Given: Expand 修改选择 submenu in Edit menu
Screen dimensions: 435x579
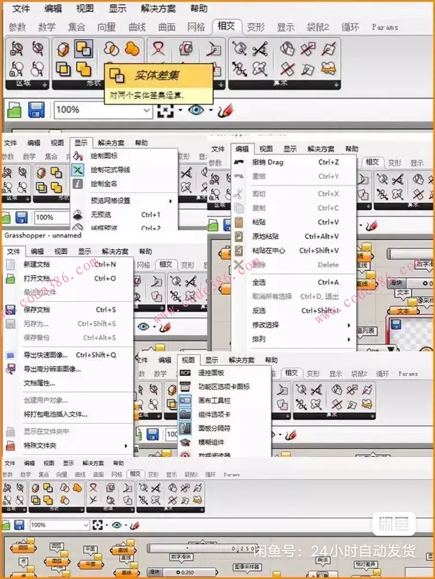Looking at the screenshot, I should pos(349,325).
